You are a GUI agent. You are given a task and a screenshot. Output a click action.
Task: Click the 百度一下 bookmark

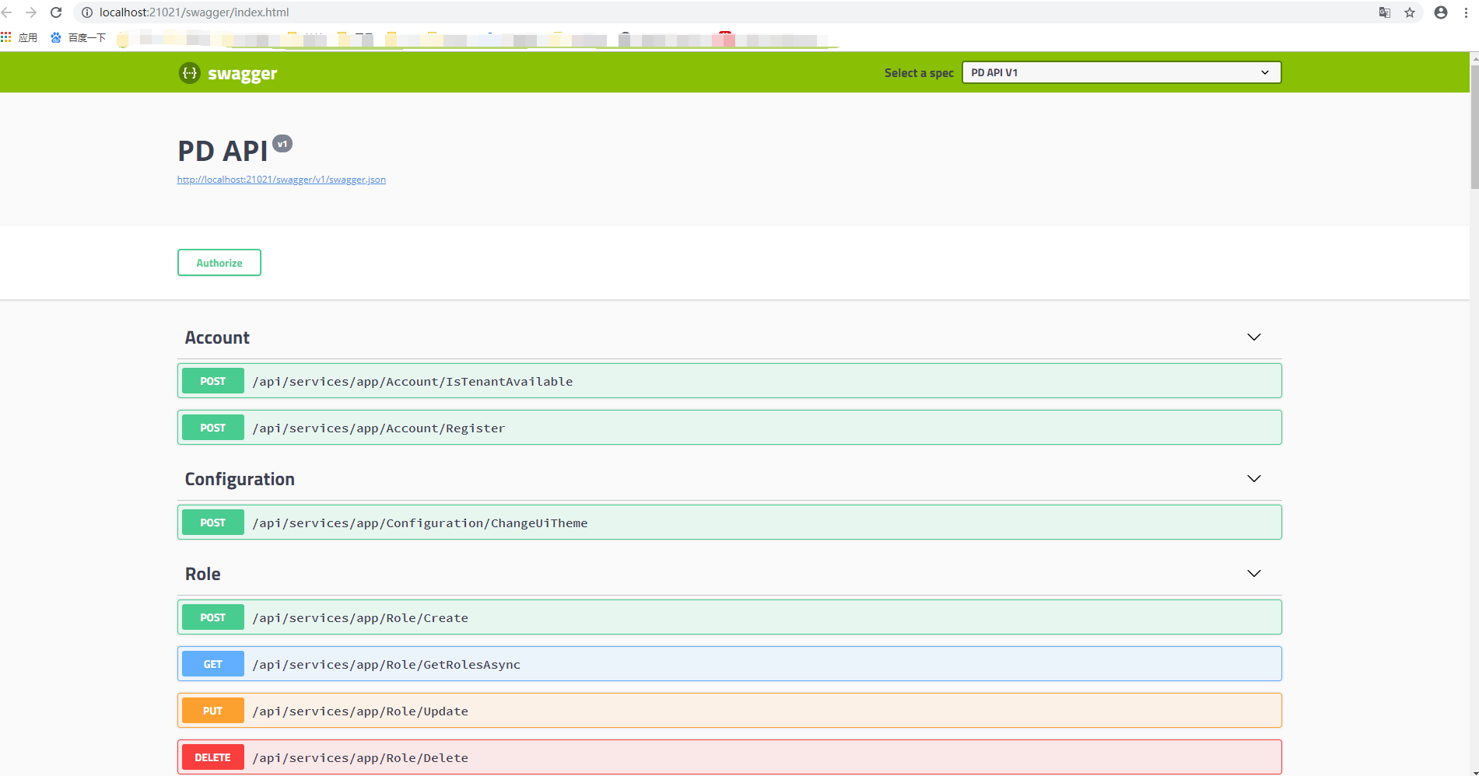pyautogui.click(x=78, y=37)
